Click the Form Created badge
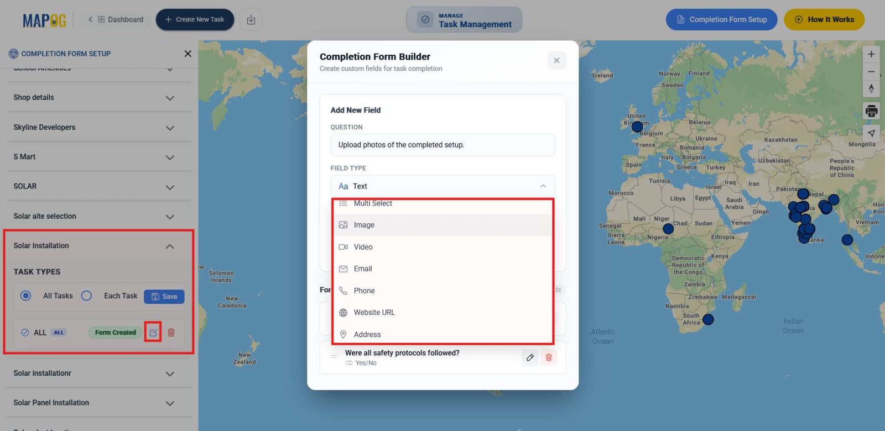 point(115,333)
